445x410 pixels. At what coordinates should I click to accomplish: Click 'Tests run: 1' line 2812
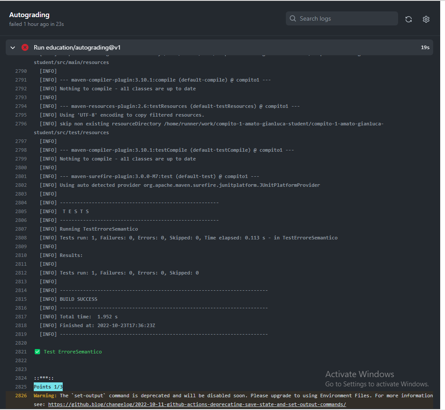tap(119, 273)
